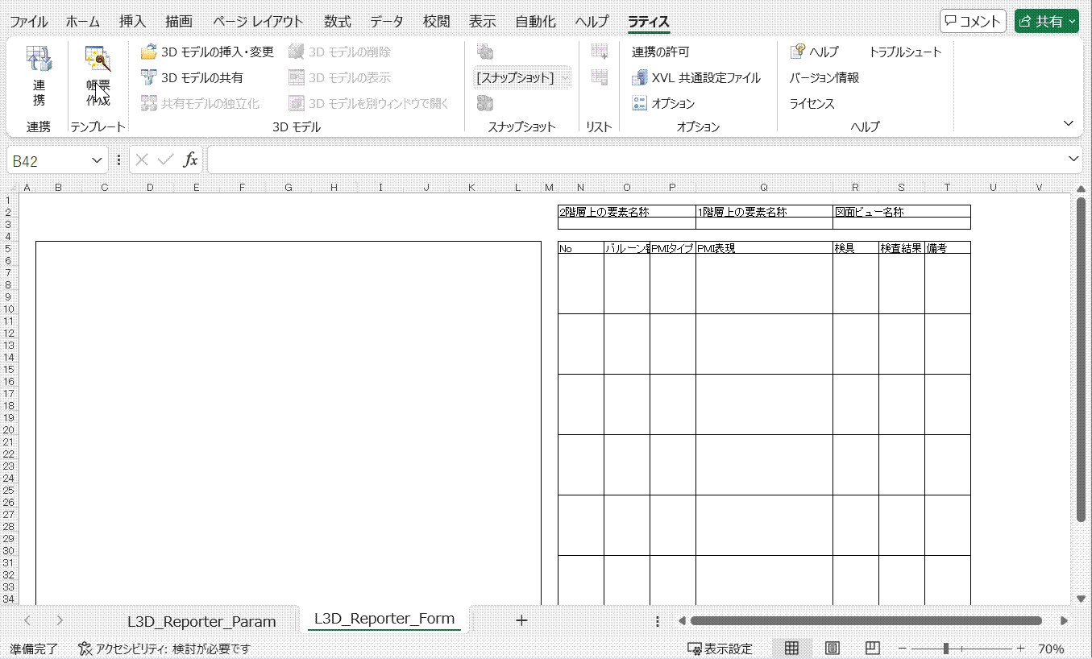This screenshot has height=659, width=1092.
Task: Click 連携の許可
Action: [x=661, y=52]
